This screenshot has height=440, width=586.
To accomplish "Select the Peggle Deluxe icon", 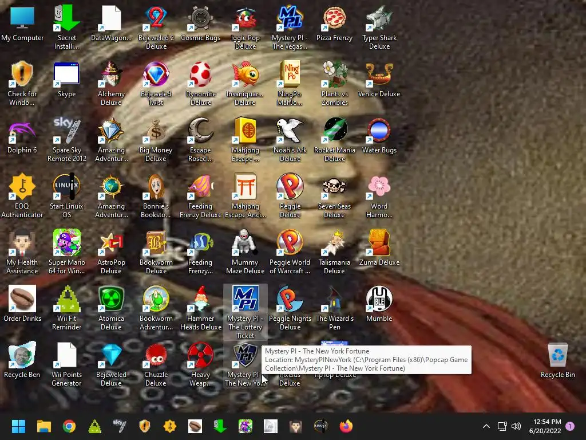I will pyautogui.click(x=290, y=195).
